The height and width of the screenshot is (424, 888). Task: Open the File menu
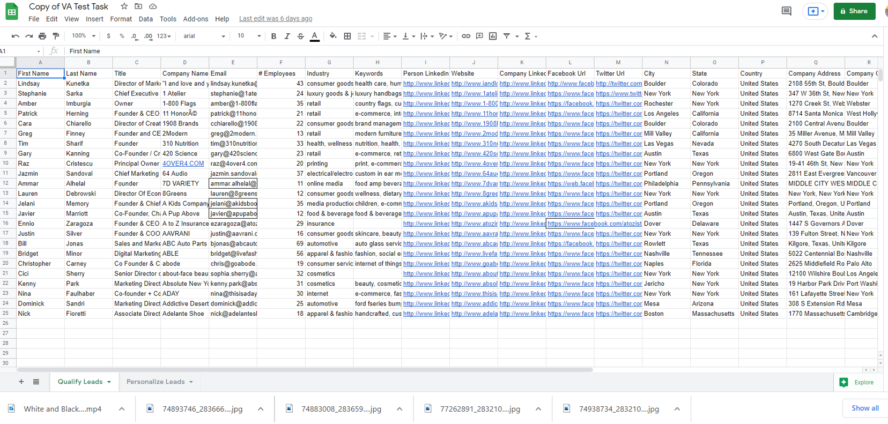click(34, 19)
